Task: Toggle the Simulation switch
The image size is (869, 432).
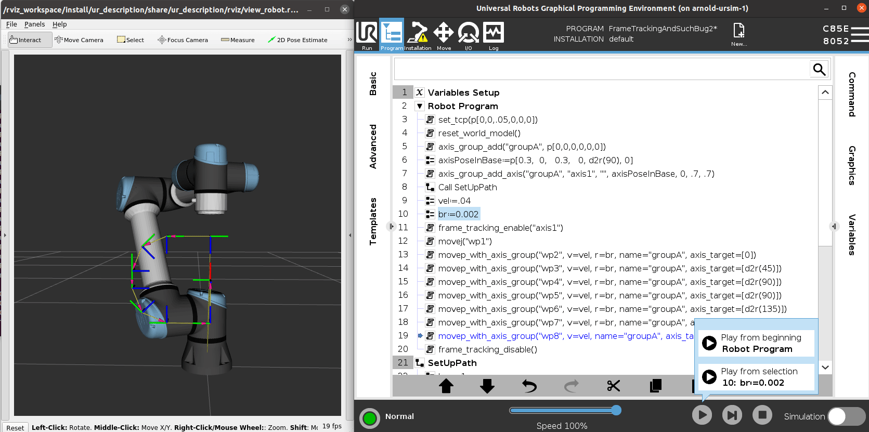Action: pos(846,416)
